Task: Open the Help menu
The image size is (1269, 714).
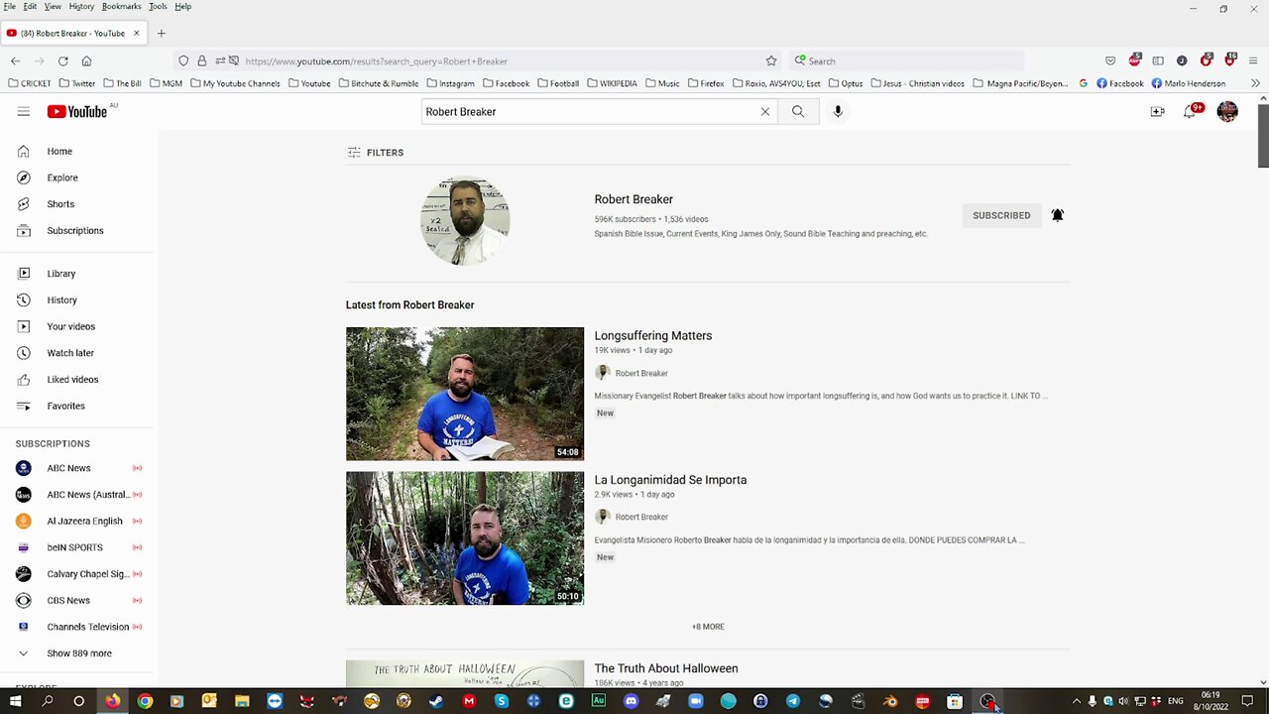Action: coord(183,6)
